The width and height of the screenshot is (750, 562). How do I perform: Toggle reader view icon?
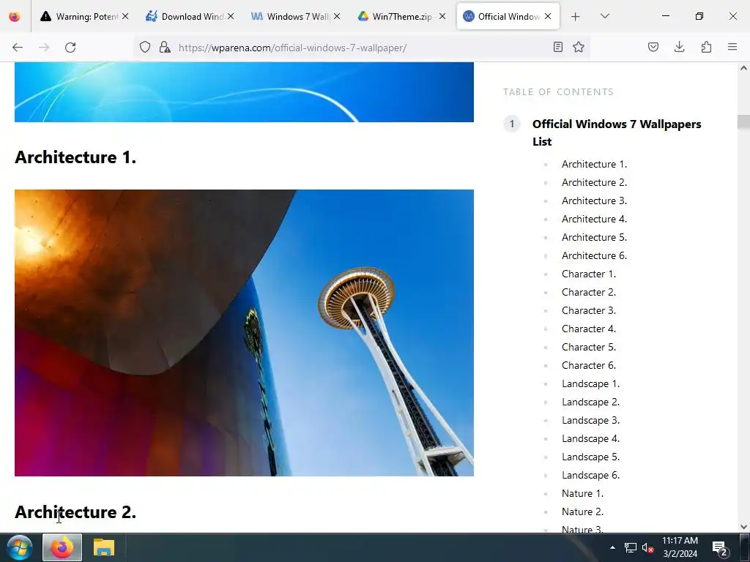click(557, 47)
